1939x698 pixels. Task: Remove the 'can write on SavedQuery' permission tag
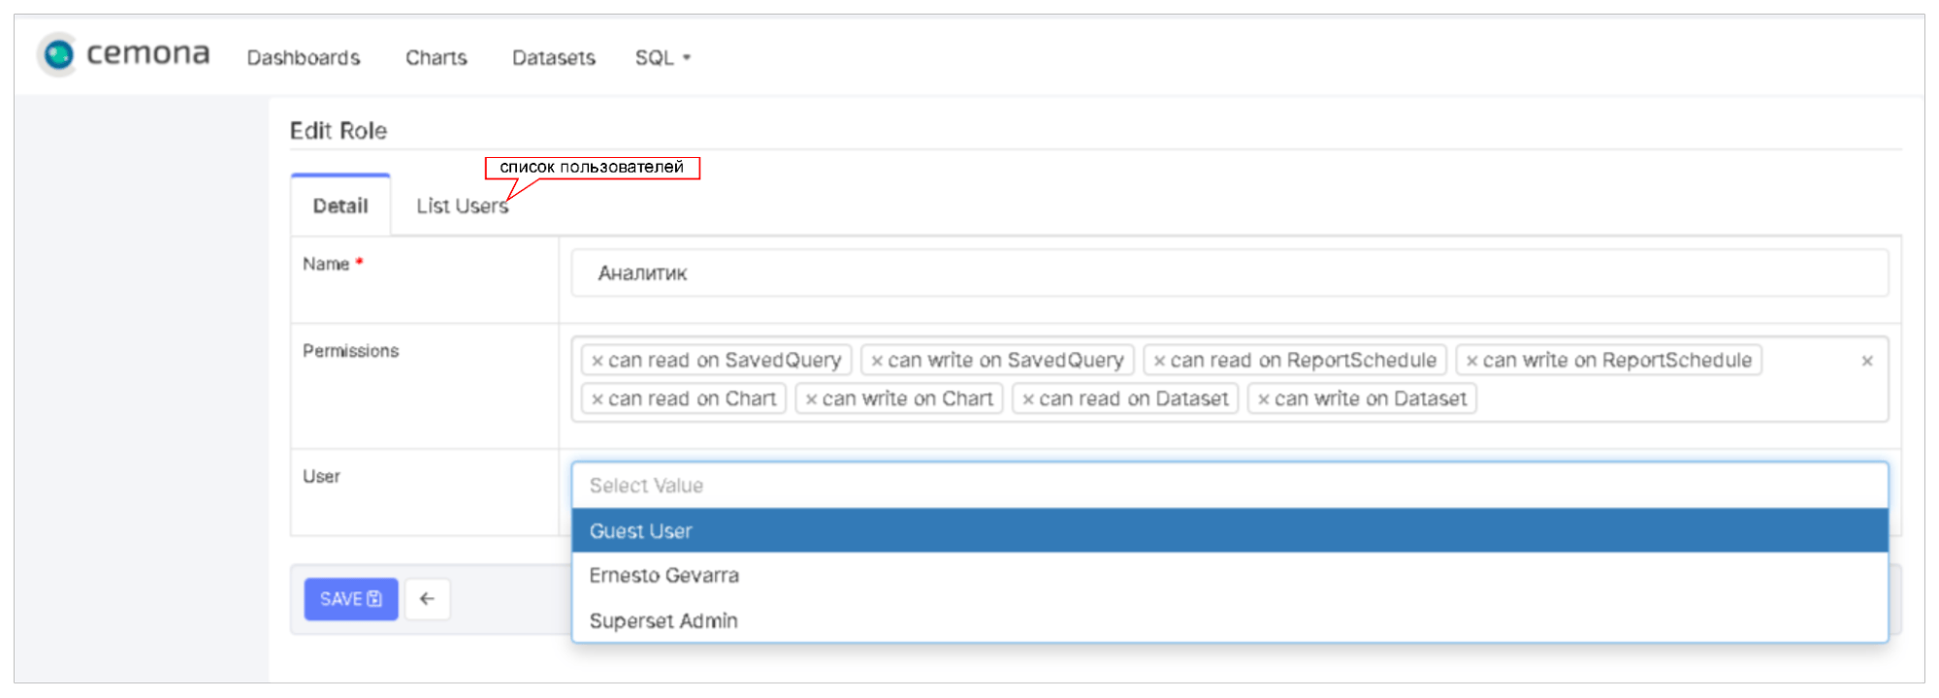point(877,361)
